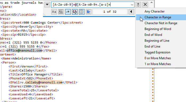The width and height of the screenshot is (186, 102).
Task: Click the Location value 'US'
Action: coord(14,15)
